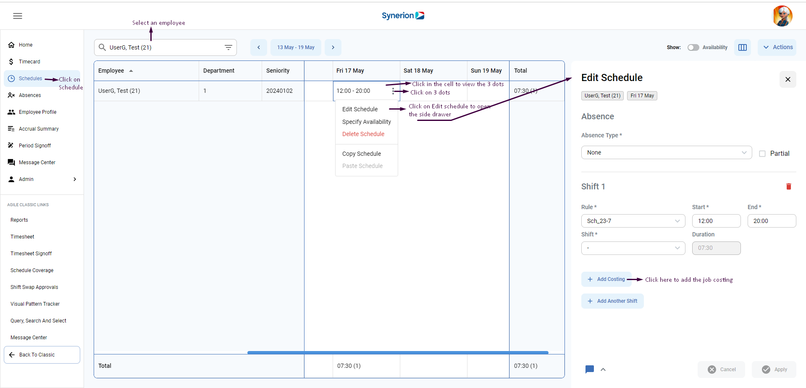
Task: Open Home in the sidebar
Action: pyautogui.click(x=42, y=45)
